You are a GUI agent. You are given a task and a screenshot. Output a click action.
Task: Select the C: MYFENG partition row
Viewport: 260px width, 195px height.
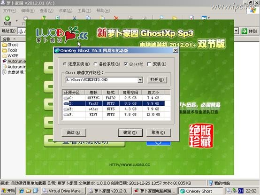tap(114, 98)
